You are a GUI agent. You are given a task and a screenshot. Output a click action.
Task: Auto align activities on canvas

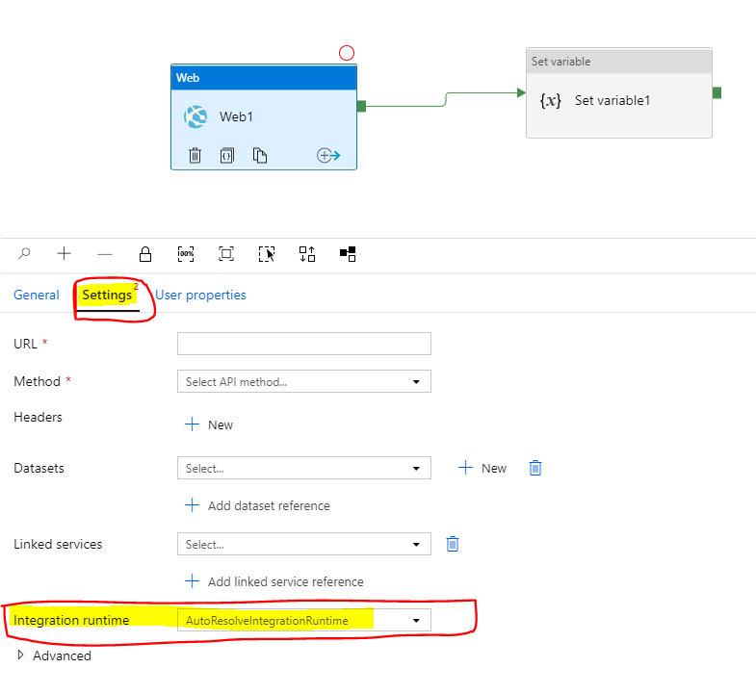[x=307, y=253]
